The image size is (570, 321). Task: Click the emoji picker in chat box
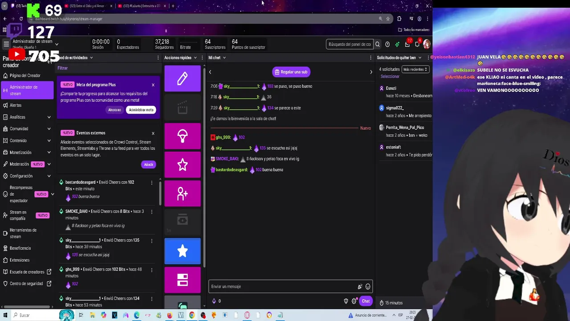[368, 287]
